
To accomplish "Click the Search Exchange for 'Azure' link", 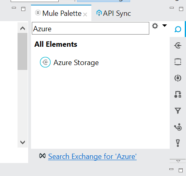I will 92,156.
